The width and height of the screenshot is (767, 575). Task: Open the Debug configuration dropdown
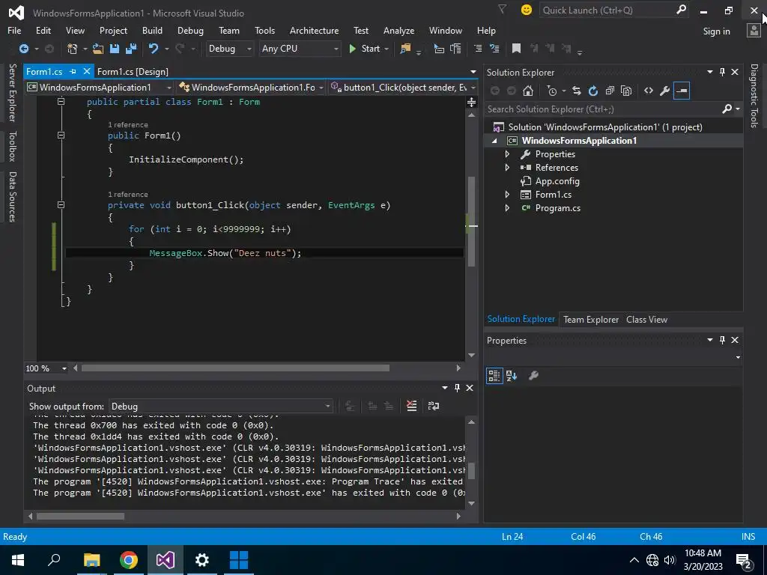pyautogui.click(x=229, y=49)
